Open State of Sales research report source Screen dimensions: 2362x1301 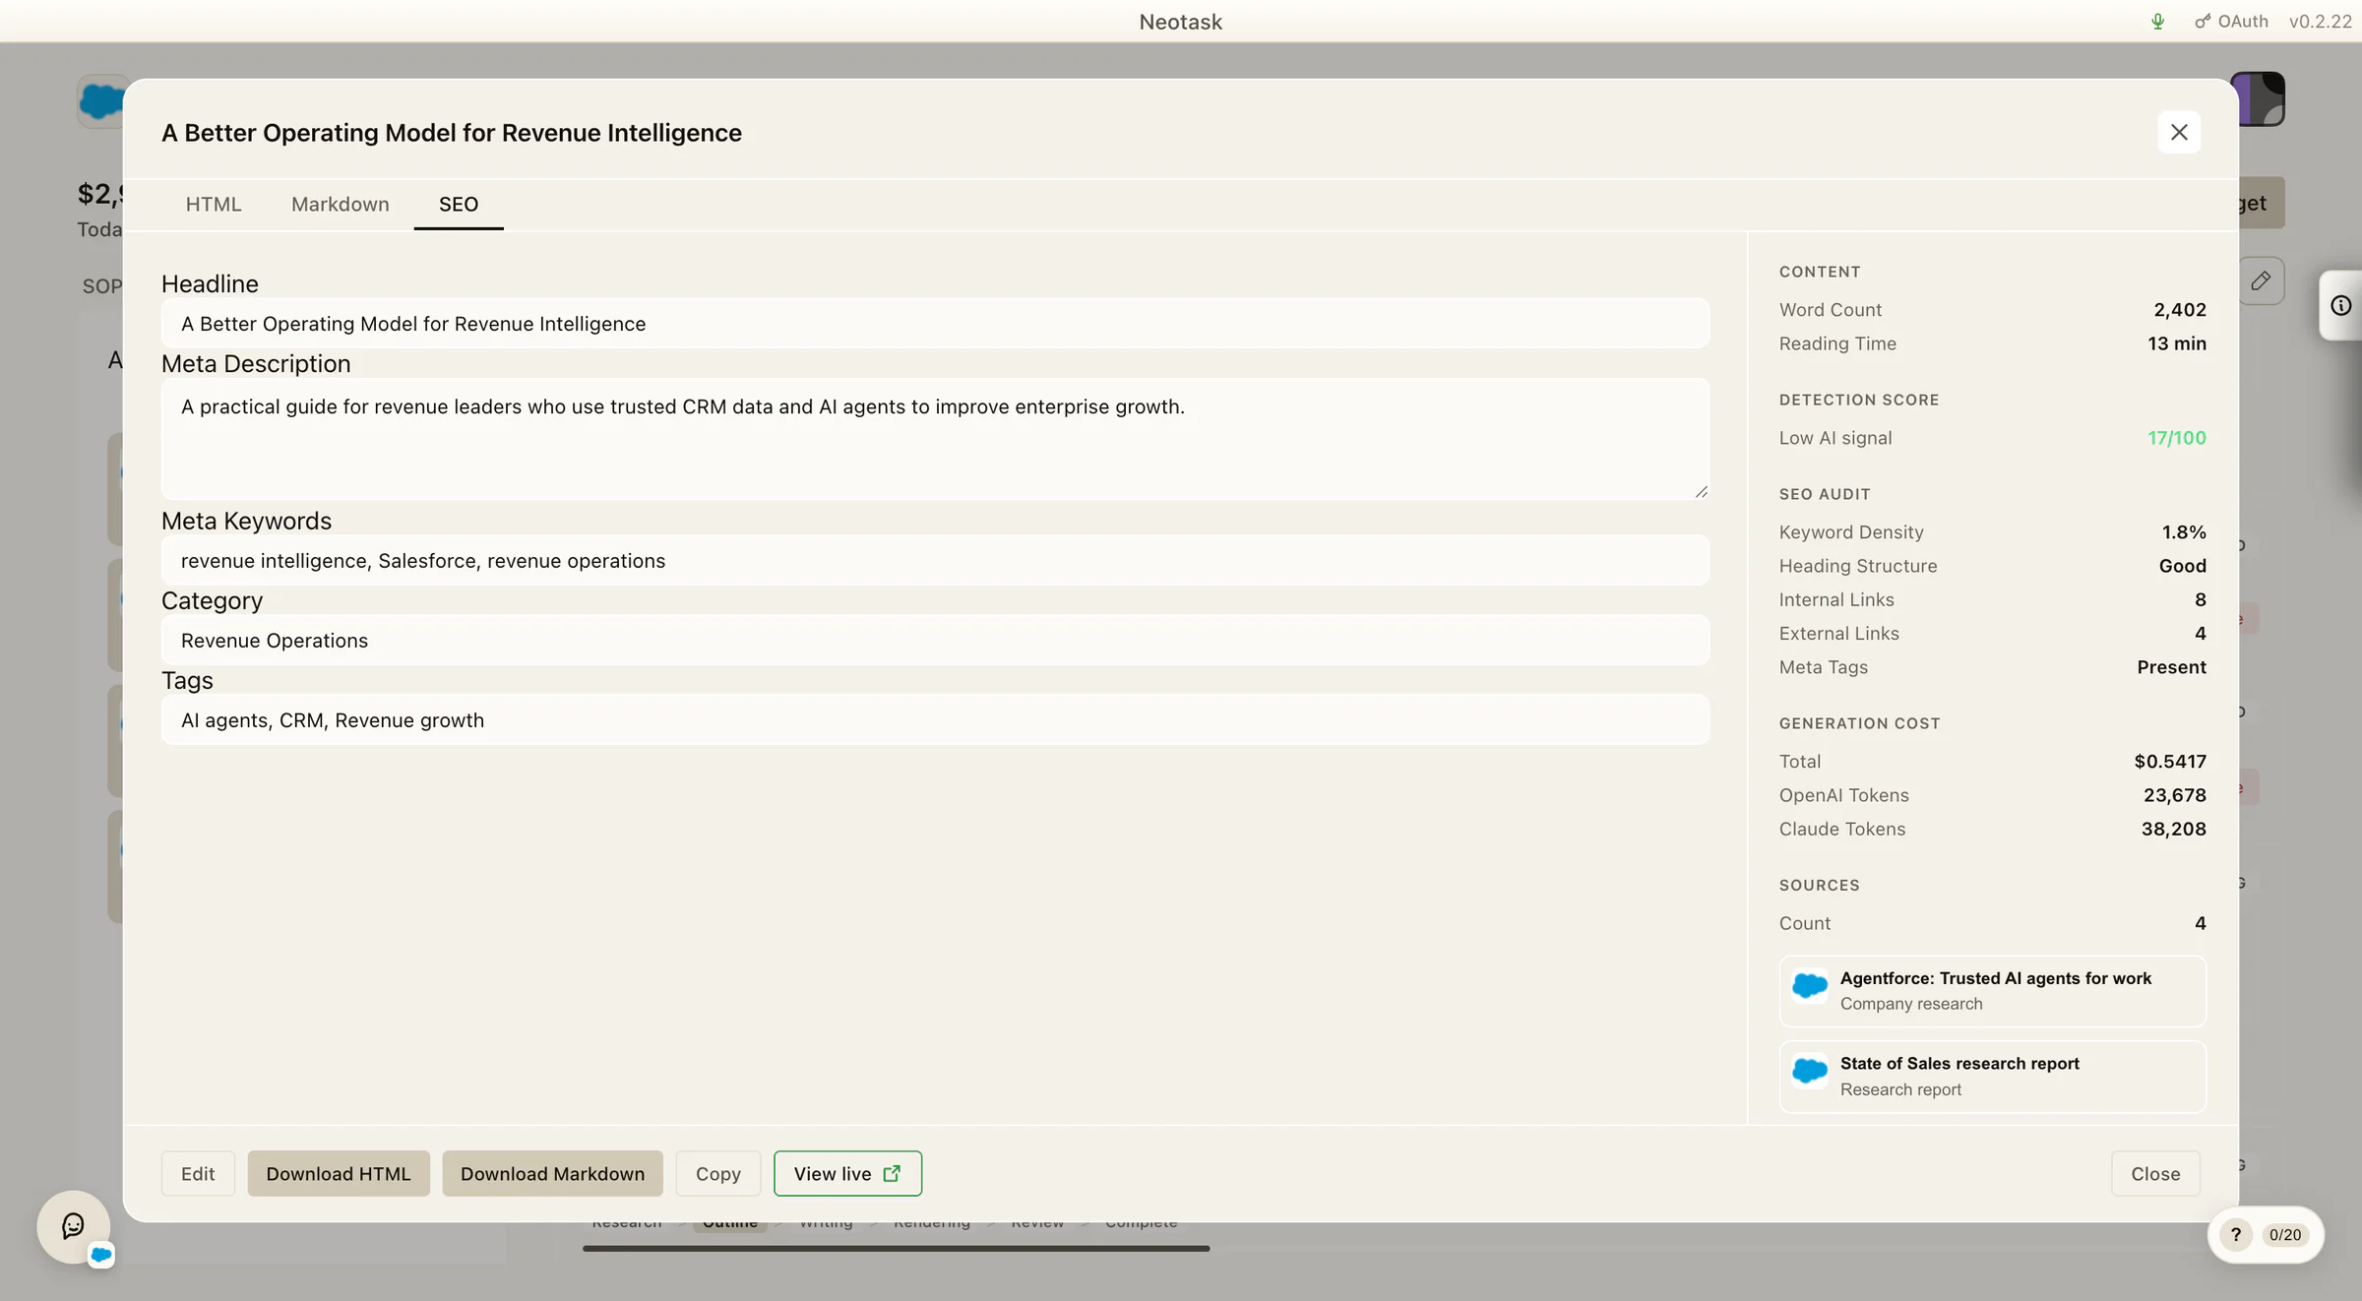(1993, 1077)
